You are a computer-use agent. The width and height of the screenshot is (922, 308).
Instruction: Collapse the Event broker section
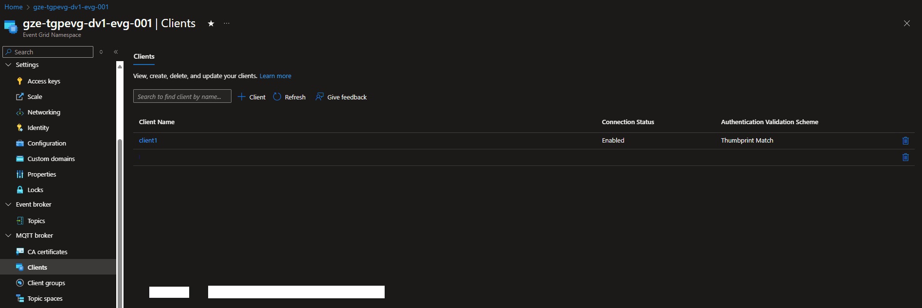(8, 204)
